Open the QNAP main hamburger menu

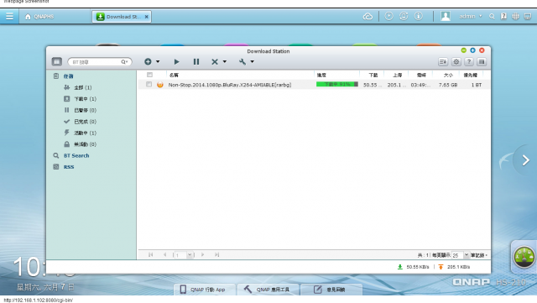(x=9, y=16)
